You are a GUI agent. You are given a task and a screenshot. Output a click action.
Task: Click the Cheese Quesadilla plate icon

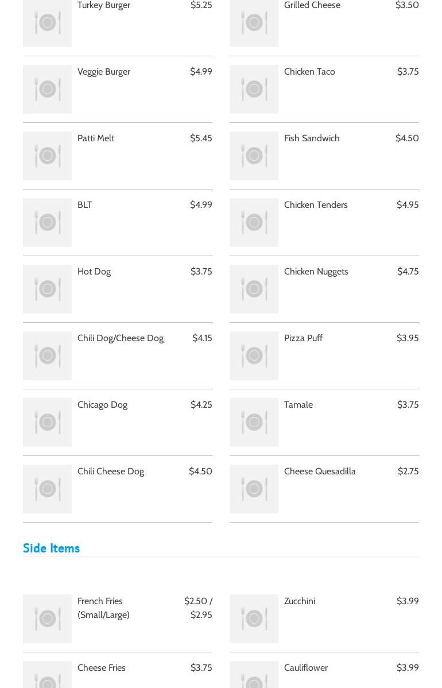coord(254,489)
